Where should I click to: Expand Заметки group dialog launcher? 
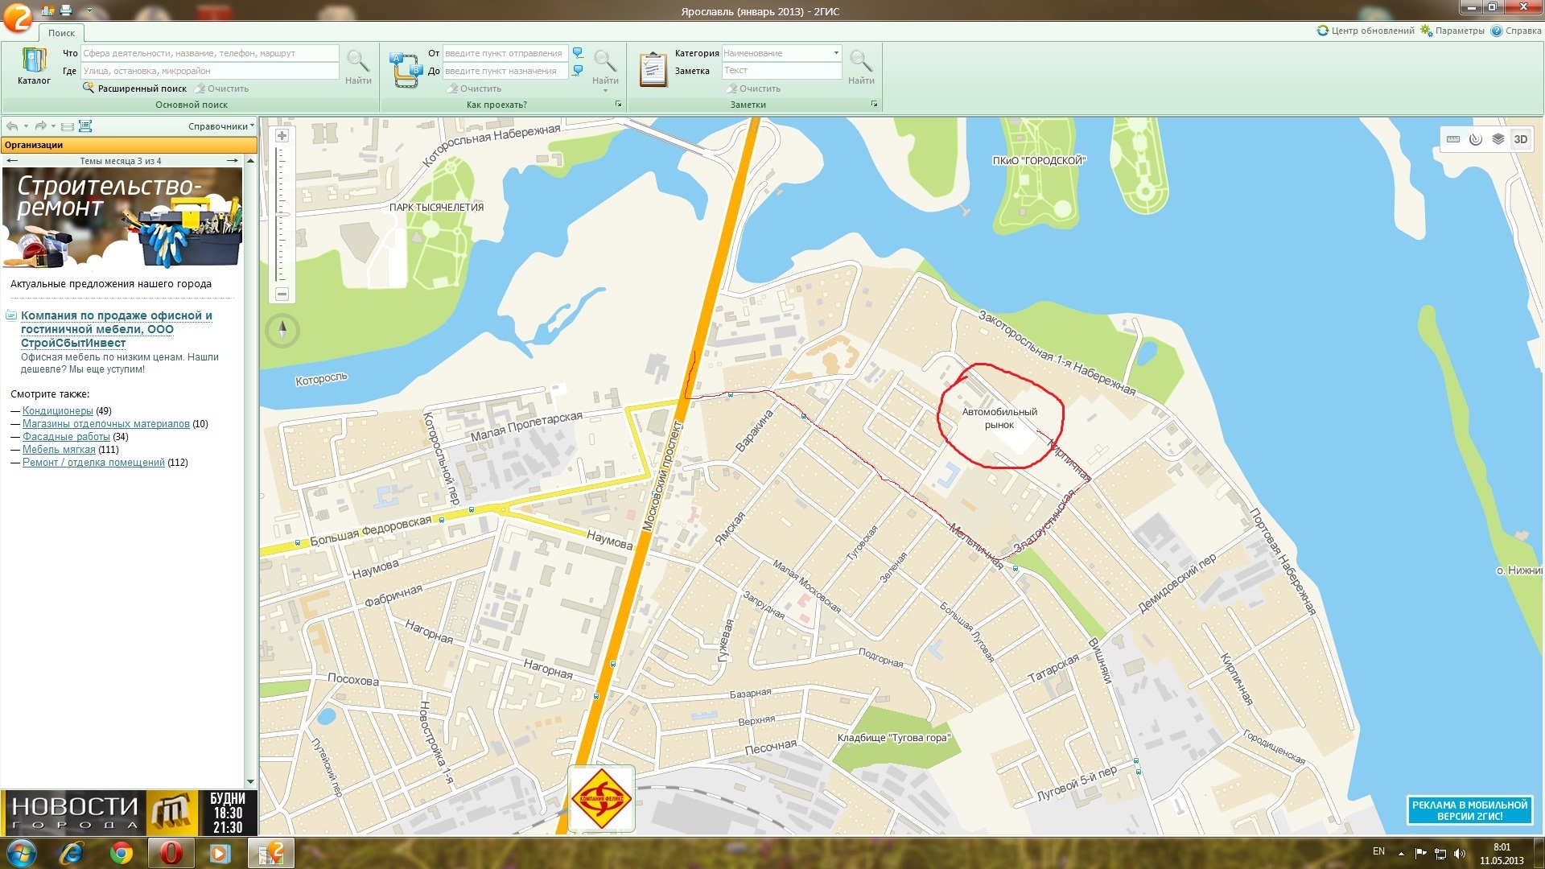click(x=874, y=105)
